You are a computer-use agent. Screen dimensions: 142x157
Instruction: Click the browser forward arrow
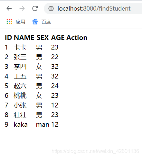(22, 8)
